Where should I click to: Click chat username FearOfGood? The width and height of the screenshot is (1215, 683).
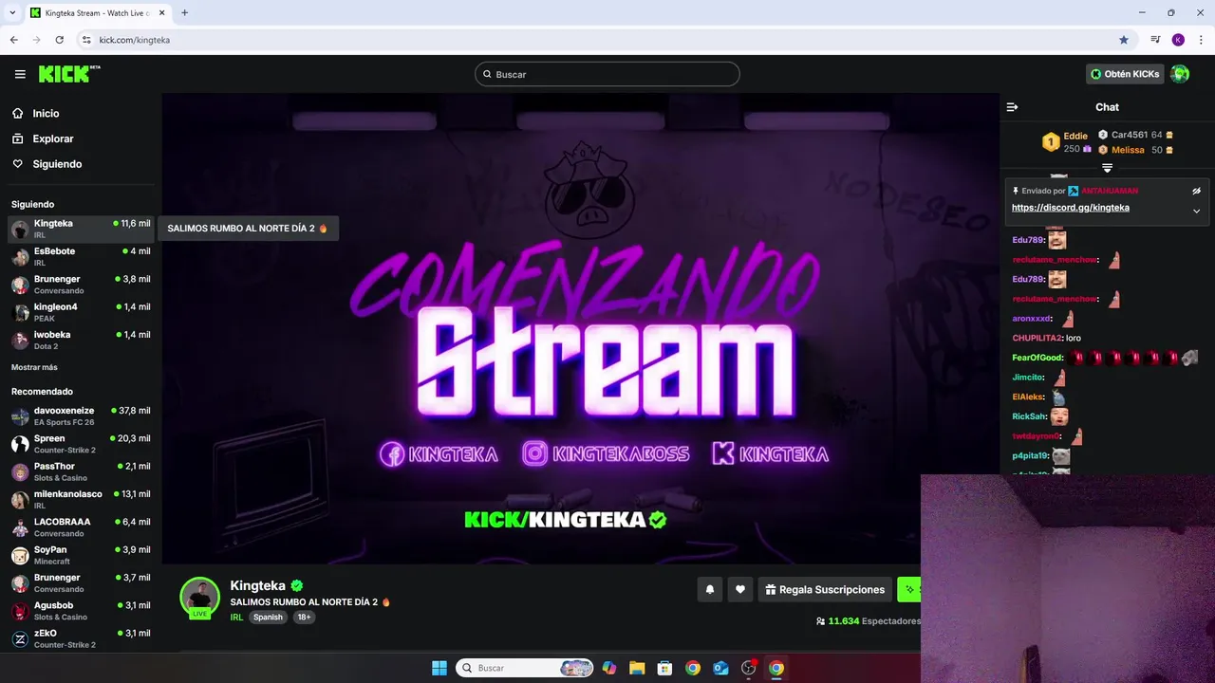tap(1037, 358)
